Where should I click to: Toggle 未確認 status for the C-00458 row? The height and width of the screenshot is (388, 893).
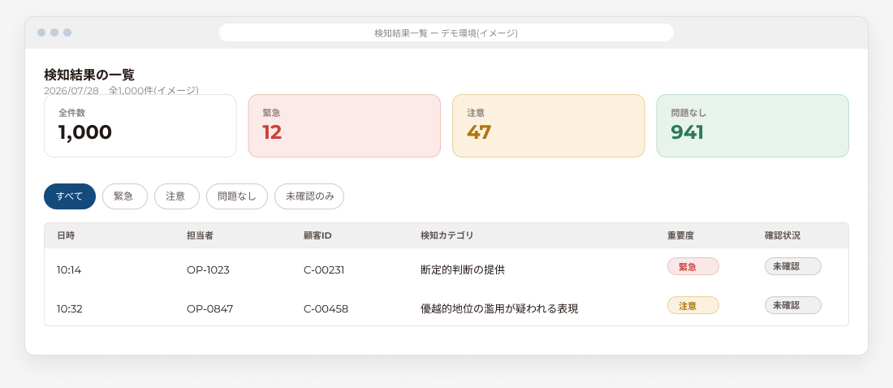(793, 305)
